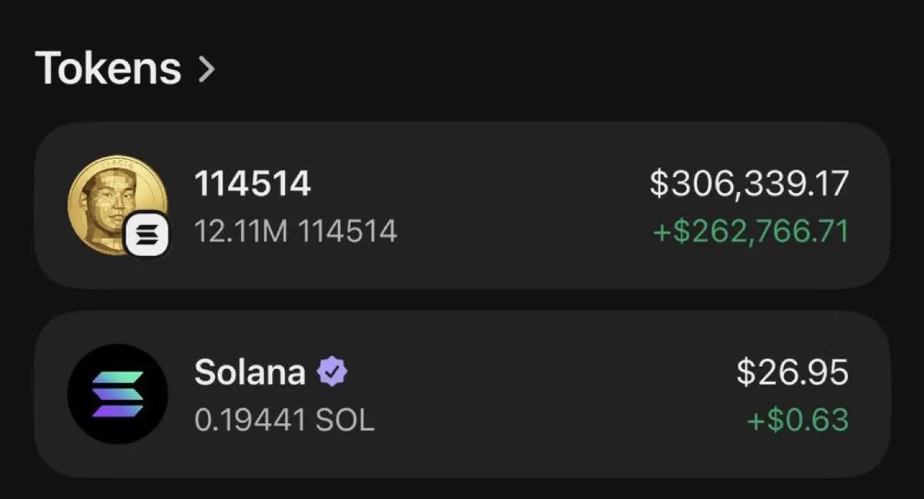
Task: Tap the $26.95 Solana value
Action: 792,373
